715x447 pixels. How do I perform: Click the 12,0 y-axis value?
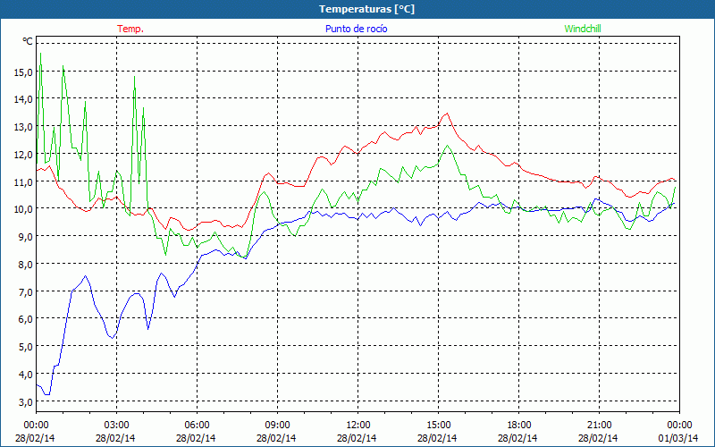[23, 155]
